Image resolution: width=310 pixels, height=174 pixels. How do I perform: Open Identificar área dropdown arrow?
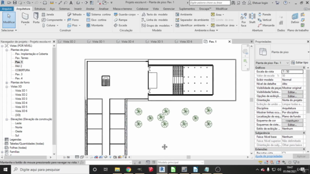[237, 26]
